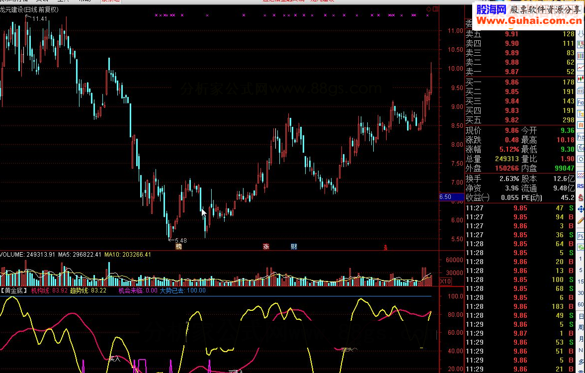Open the checklist report icon in sidebar

pos(581,45)
